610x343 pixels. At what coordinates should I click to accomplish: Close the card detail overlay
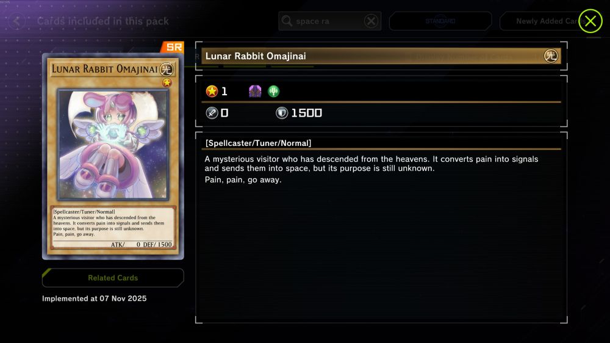(x=590, y=21)
